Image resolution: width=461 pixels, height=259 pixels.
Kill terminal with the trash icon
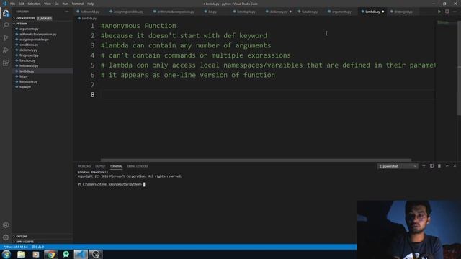point(439,166)
